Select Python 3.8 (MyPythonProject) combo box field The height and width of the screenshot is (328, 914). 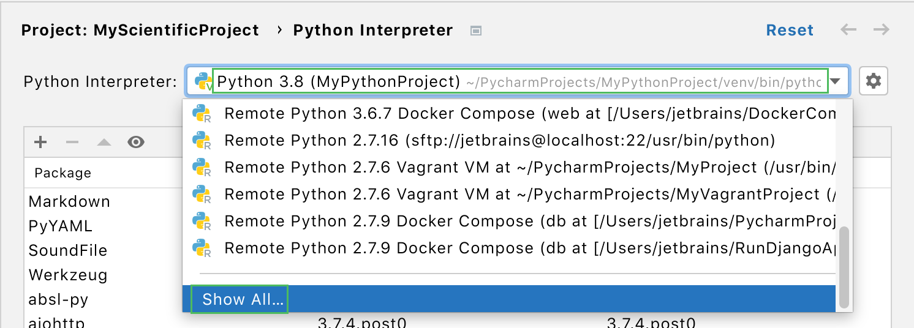(519, 81)
